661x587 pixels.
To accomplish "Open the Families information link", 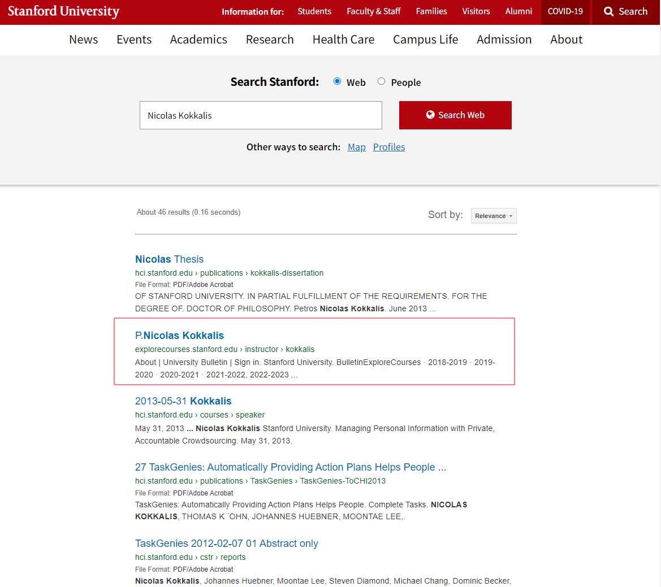I will tap(431, 11).
